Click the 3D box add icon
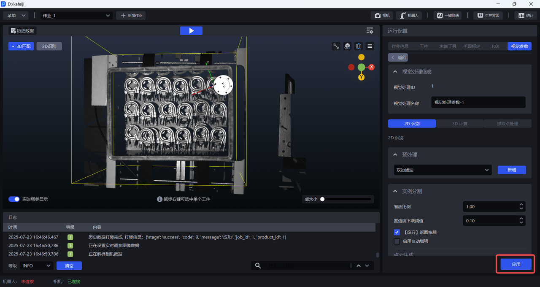The height and width of the screenshot is (287, 540). click(347, 46)
